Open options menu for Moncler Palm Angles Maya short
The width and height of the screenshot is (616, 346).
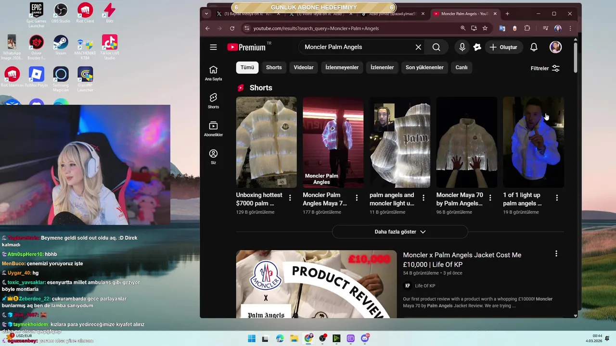pos(357,198)
